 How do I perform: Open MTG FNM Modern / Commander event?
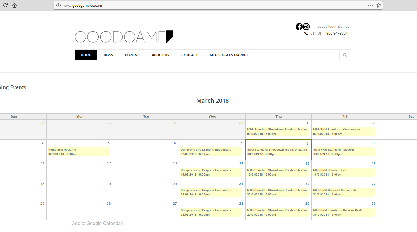[344, 192]
